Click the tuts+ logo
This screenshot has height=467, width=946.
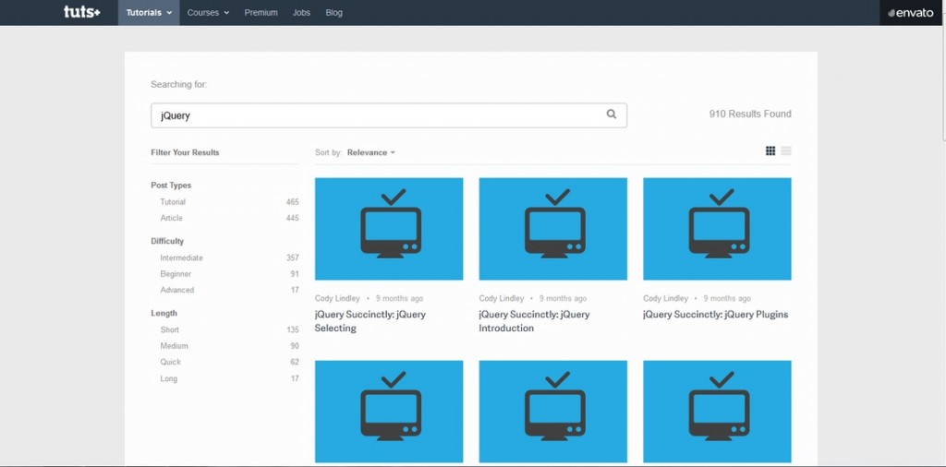pyautogui.click(x=82, y=11)
